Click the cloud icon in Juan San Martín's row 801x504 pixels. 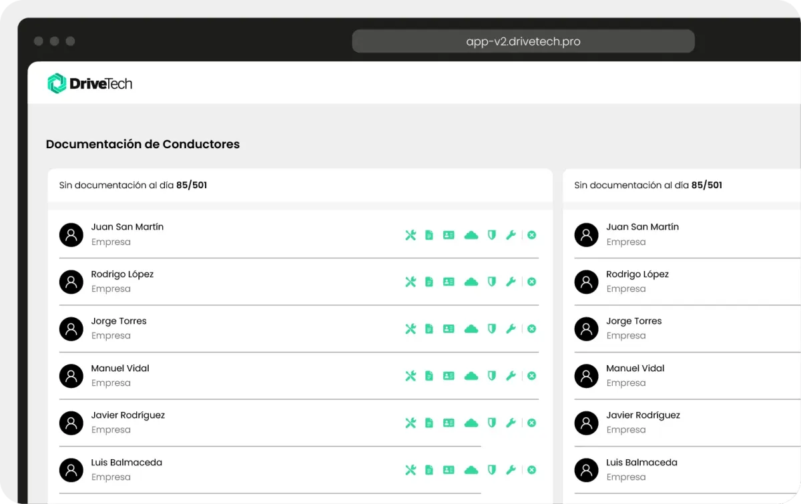click(x=471, y=235)
